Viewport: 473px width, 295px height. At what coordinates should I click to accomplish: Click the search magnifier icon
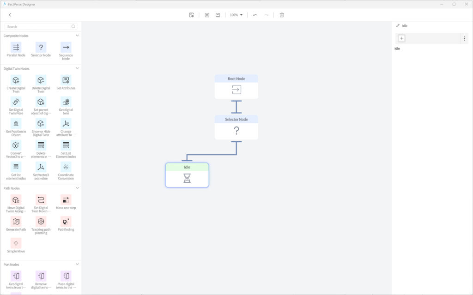[x=73, y=26]
